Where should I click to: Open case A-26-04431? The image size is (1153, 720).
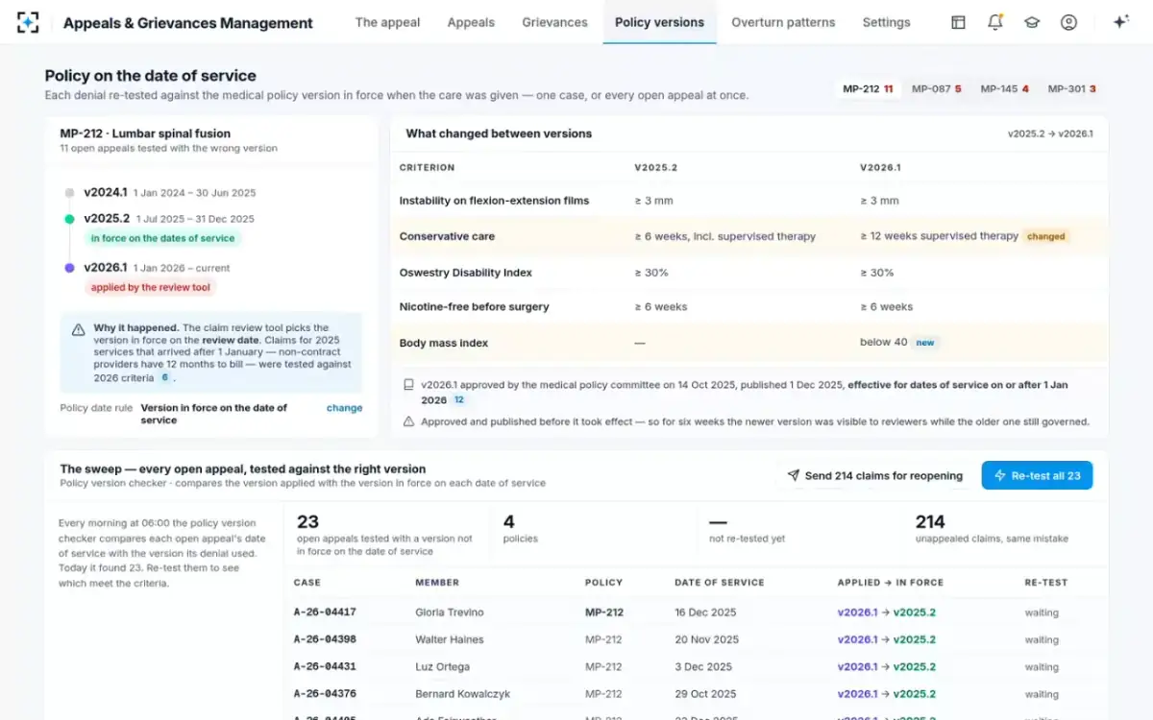[325, 666]
